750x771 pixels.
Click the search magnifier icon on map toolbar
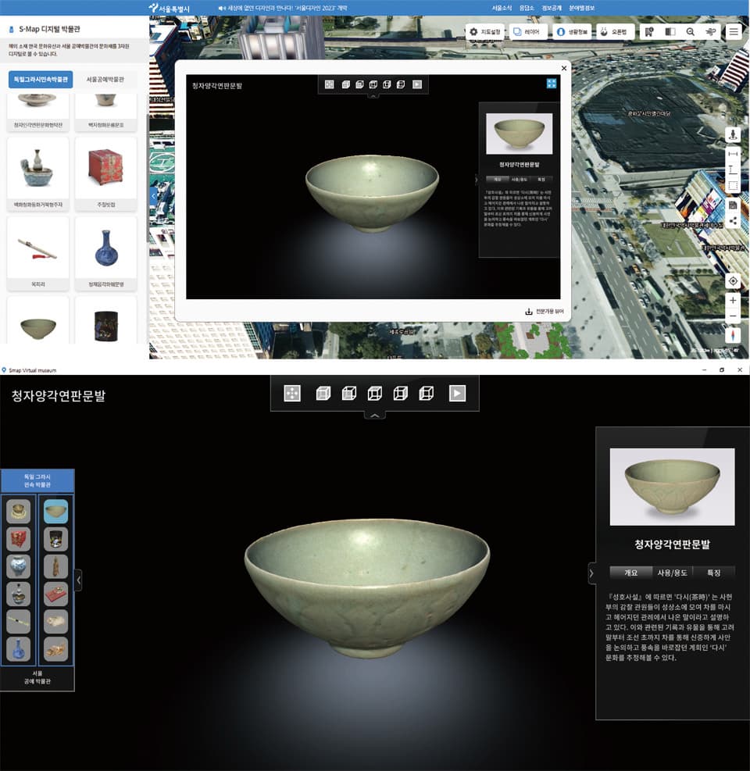[x=691, y=31]
